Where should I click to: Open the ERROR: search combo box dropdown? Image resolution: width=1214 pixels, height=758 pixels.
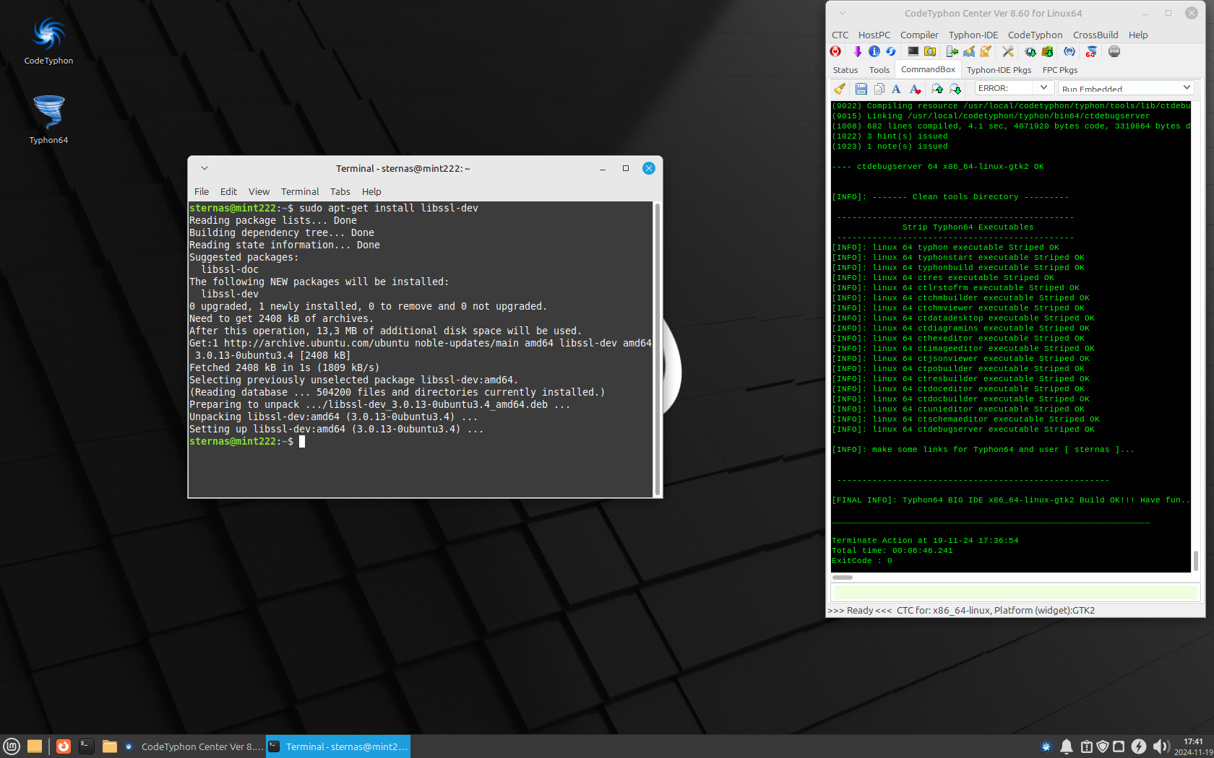point(1043,87)
